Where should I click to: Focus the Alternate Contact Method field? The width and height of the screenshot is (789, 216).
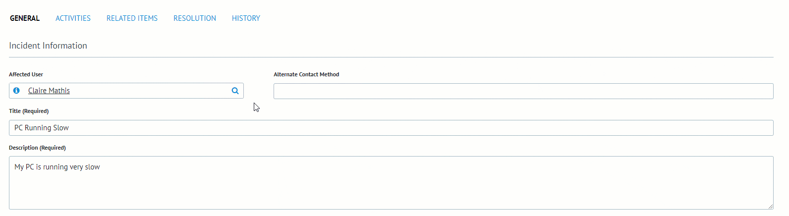[523, 91]
